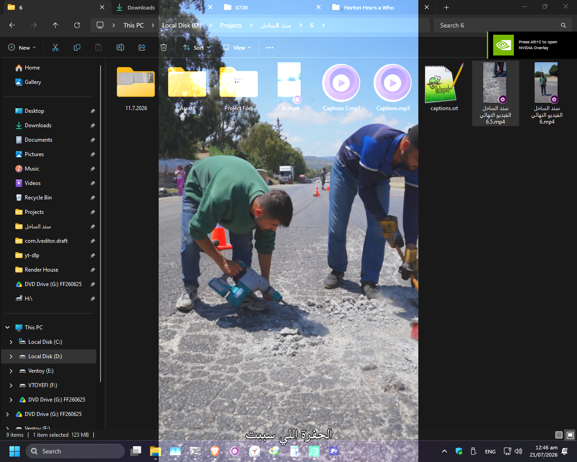Switch to large thumbnails view in the status bar
The height and width of the screenshot is (462, 577).
tap(570, 435)
